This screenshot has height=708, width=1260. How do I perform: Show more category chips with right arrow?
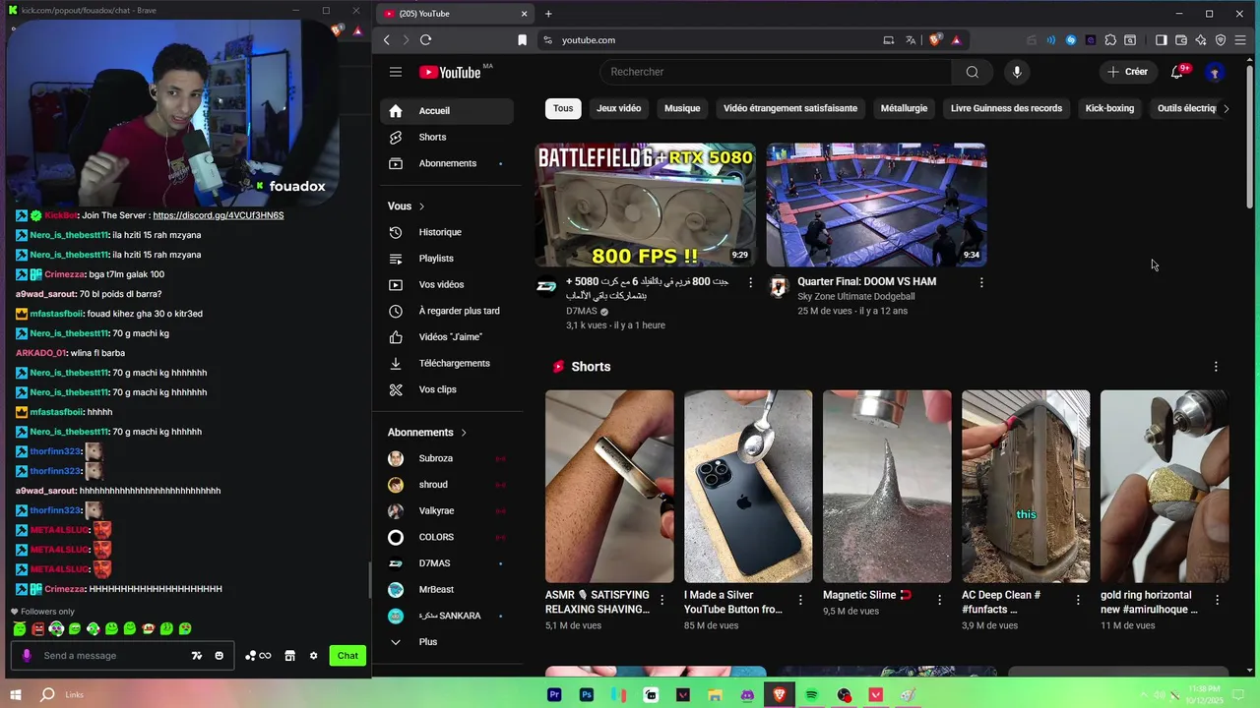click(x=1226, y=108)
